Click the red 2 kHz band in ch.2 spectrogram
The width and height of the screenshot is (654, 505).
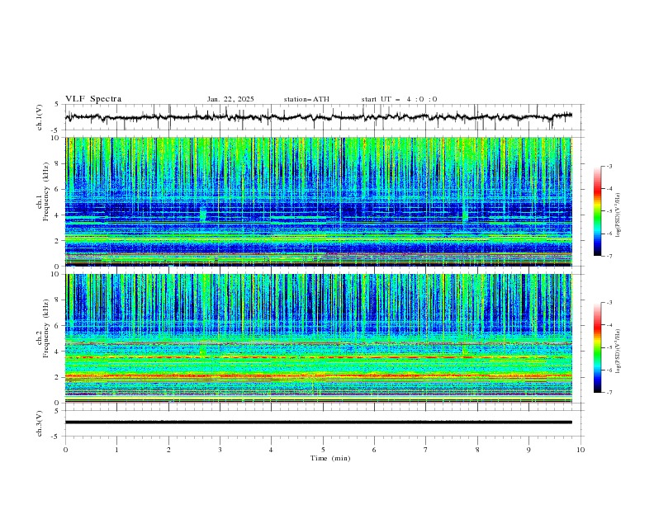(x=319, y=375)
